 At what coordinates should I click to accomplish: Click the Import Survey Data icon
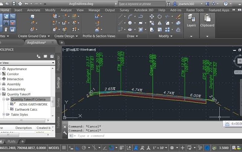click(32, 16)
